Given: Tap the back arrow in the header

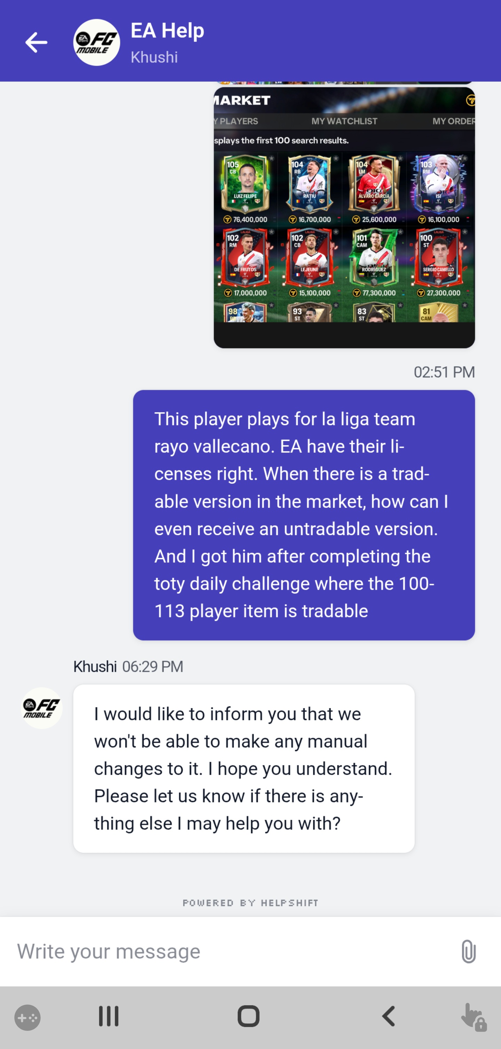Looking at the screenshot, I should (36, 42).
